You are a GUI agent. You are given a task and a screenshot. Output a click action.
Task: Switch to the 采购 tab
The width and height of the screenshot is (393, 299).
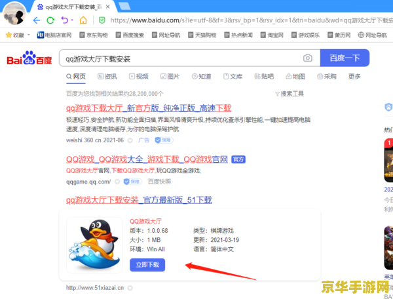click(x=327, y=76)
